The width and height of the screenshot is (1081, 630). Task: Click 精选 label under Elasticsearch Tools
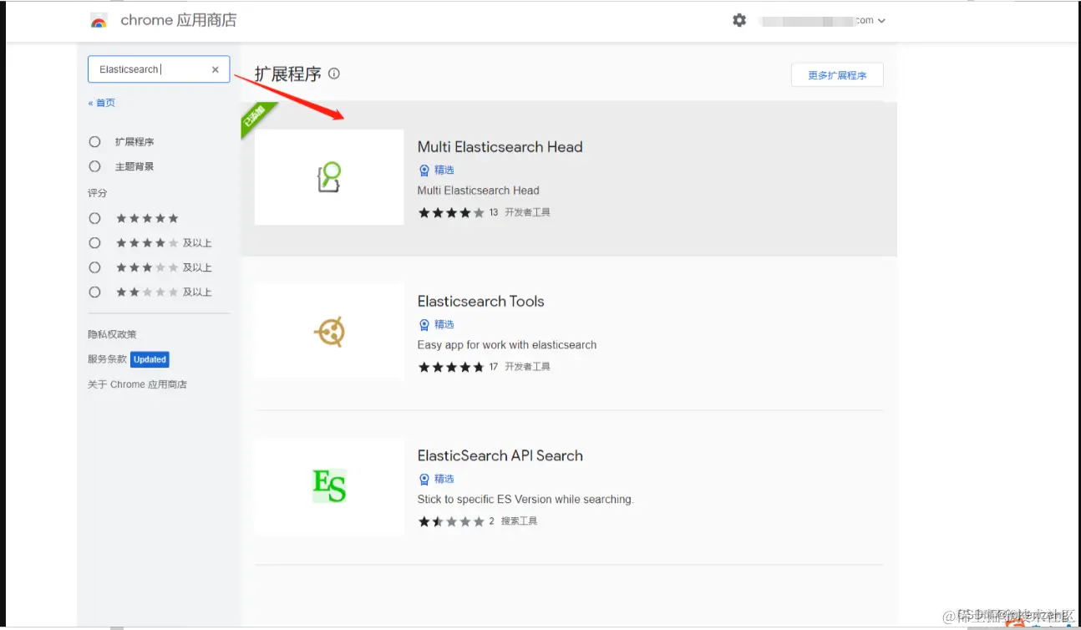[x=444, y=325]
